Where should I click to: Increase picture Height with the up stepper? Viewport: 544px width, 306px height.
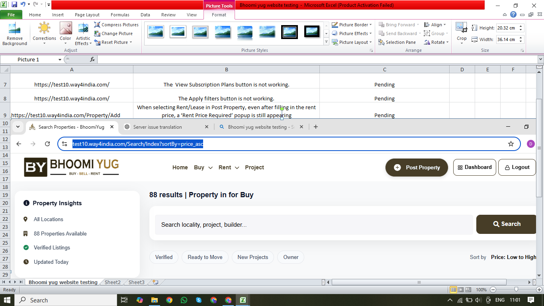coord(521,26)
